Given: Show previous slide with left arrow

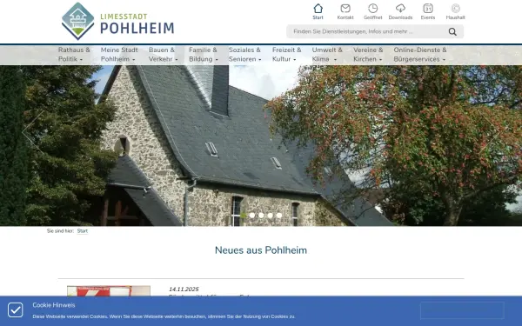Looking at the screenshot, I should tap(32, 132).
